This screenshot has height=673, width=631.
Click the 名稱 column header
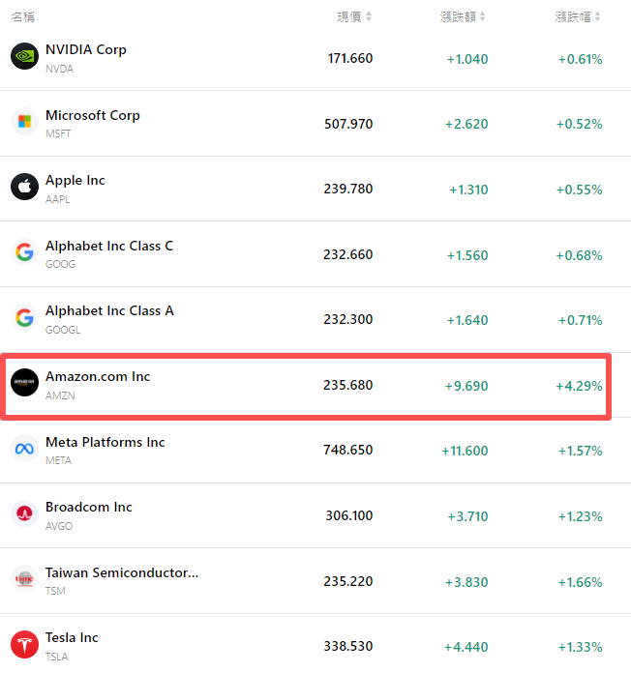click(24, 16)
